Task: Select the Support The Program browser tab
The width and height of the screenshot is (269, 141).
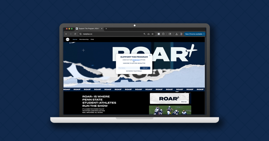Action: click(x=89, y=29)
